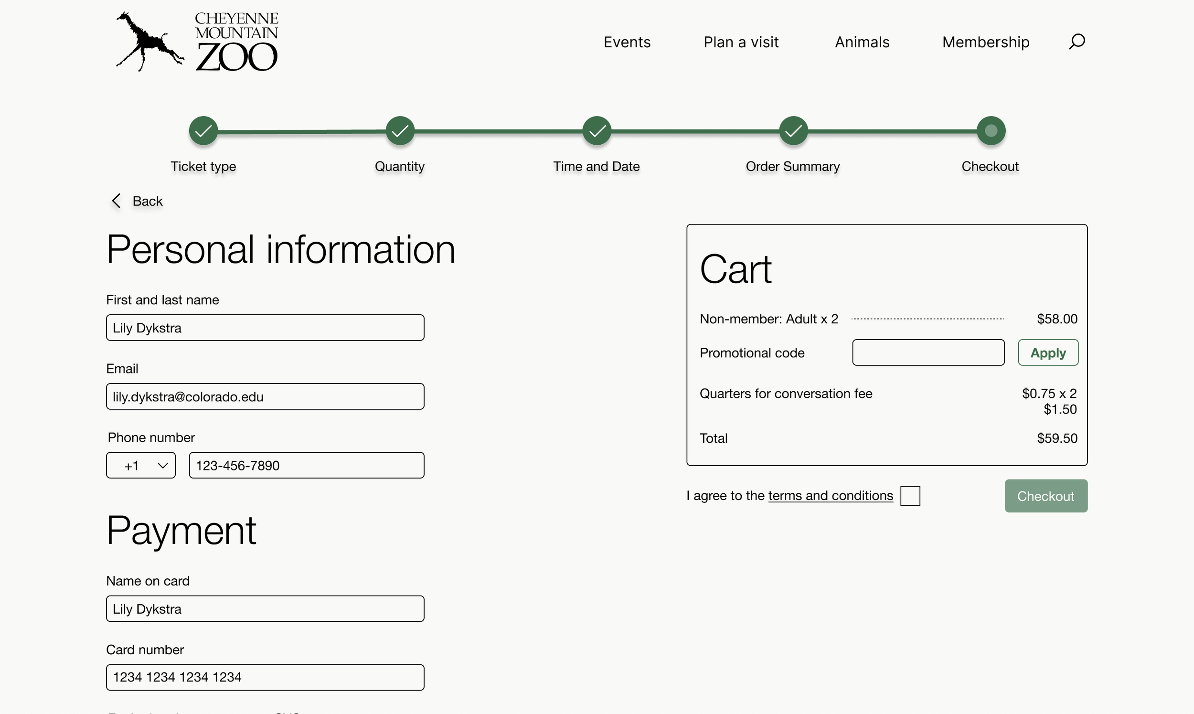Check the terms and conditions checkbox
1194x714 pixels.
(x=910, y=496)
